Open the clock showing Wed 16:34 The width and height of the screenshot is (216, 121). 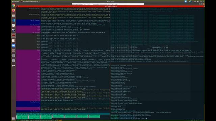point(111,1)
